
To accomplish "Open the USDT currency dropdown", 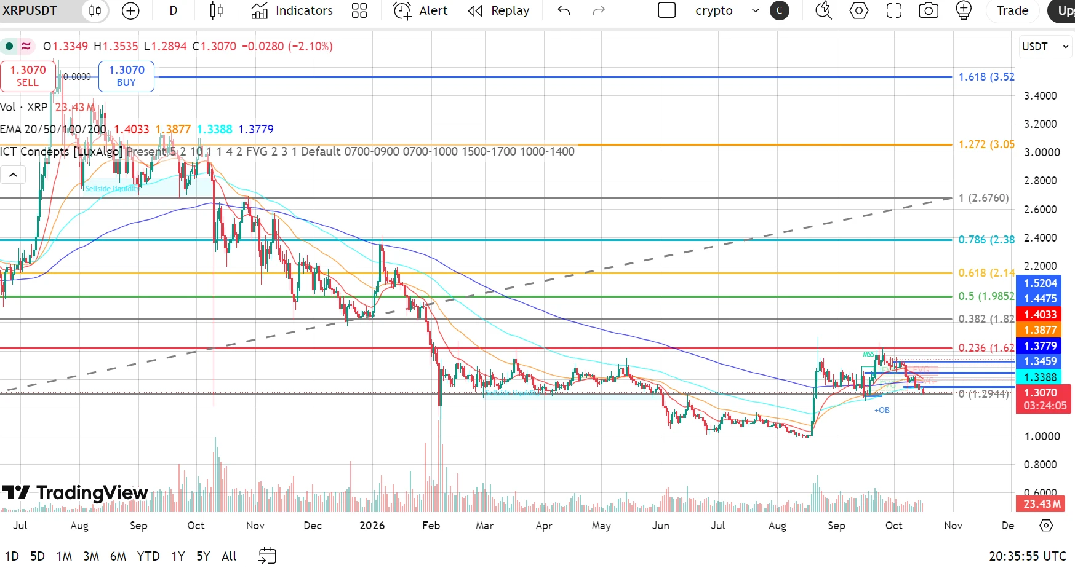I will click(x=1045, y=47).
